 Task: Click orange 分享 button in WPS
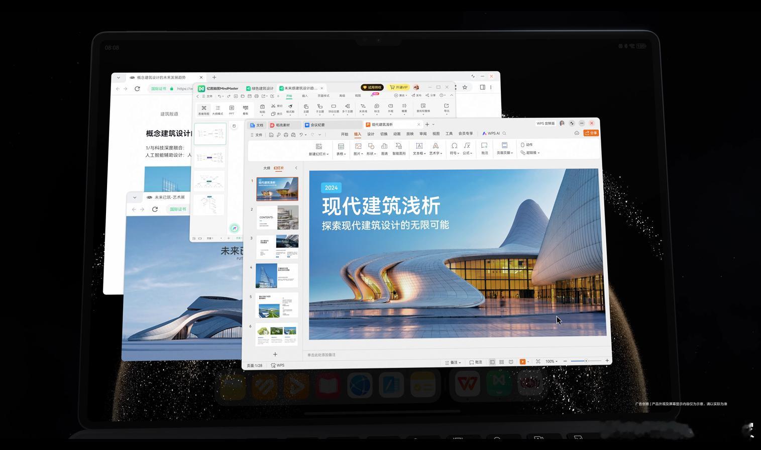pyautogui.click(x=591, y=133)
